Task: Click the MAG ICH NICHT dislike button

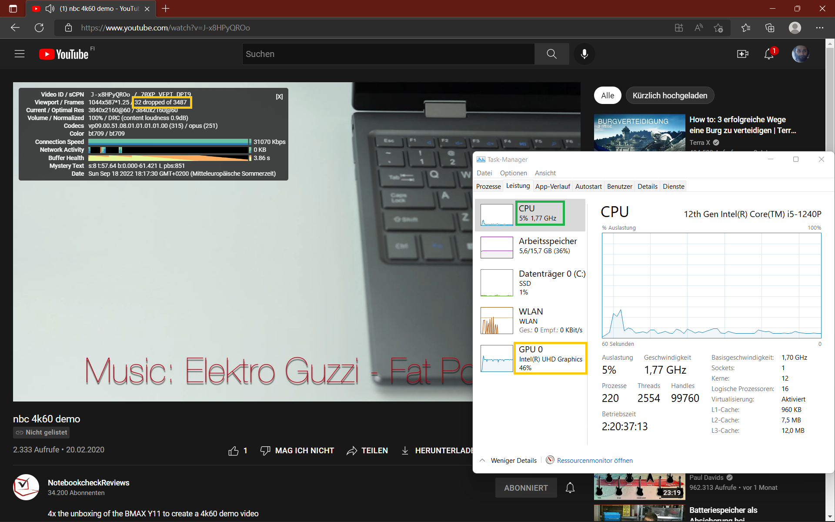Action: click(297, 451)
